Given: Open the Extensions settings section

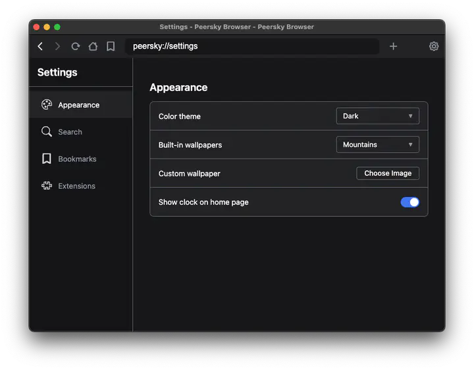Looking at the screenshot, I should (x=76, y=186).
